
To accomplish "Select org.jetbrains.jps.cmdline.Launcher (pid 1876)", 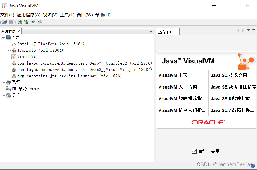I will tap(69, 76).
